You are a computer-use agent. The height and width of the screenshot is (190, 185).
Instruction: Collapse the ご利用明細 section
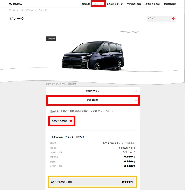point(93,100)
